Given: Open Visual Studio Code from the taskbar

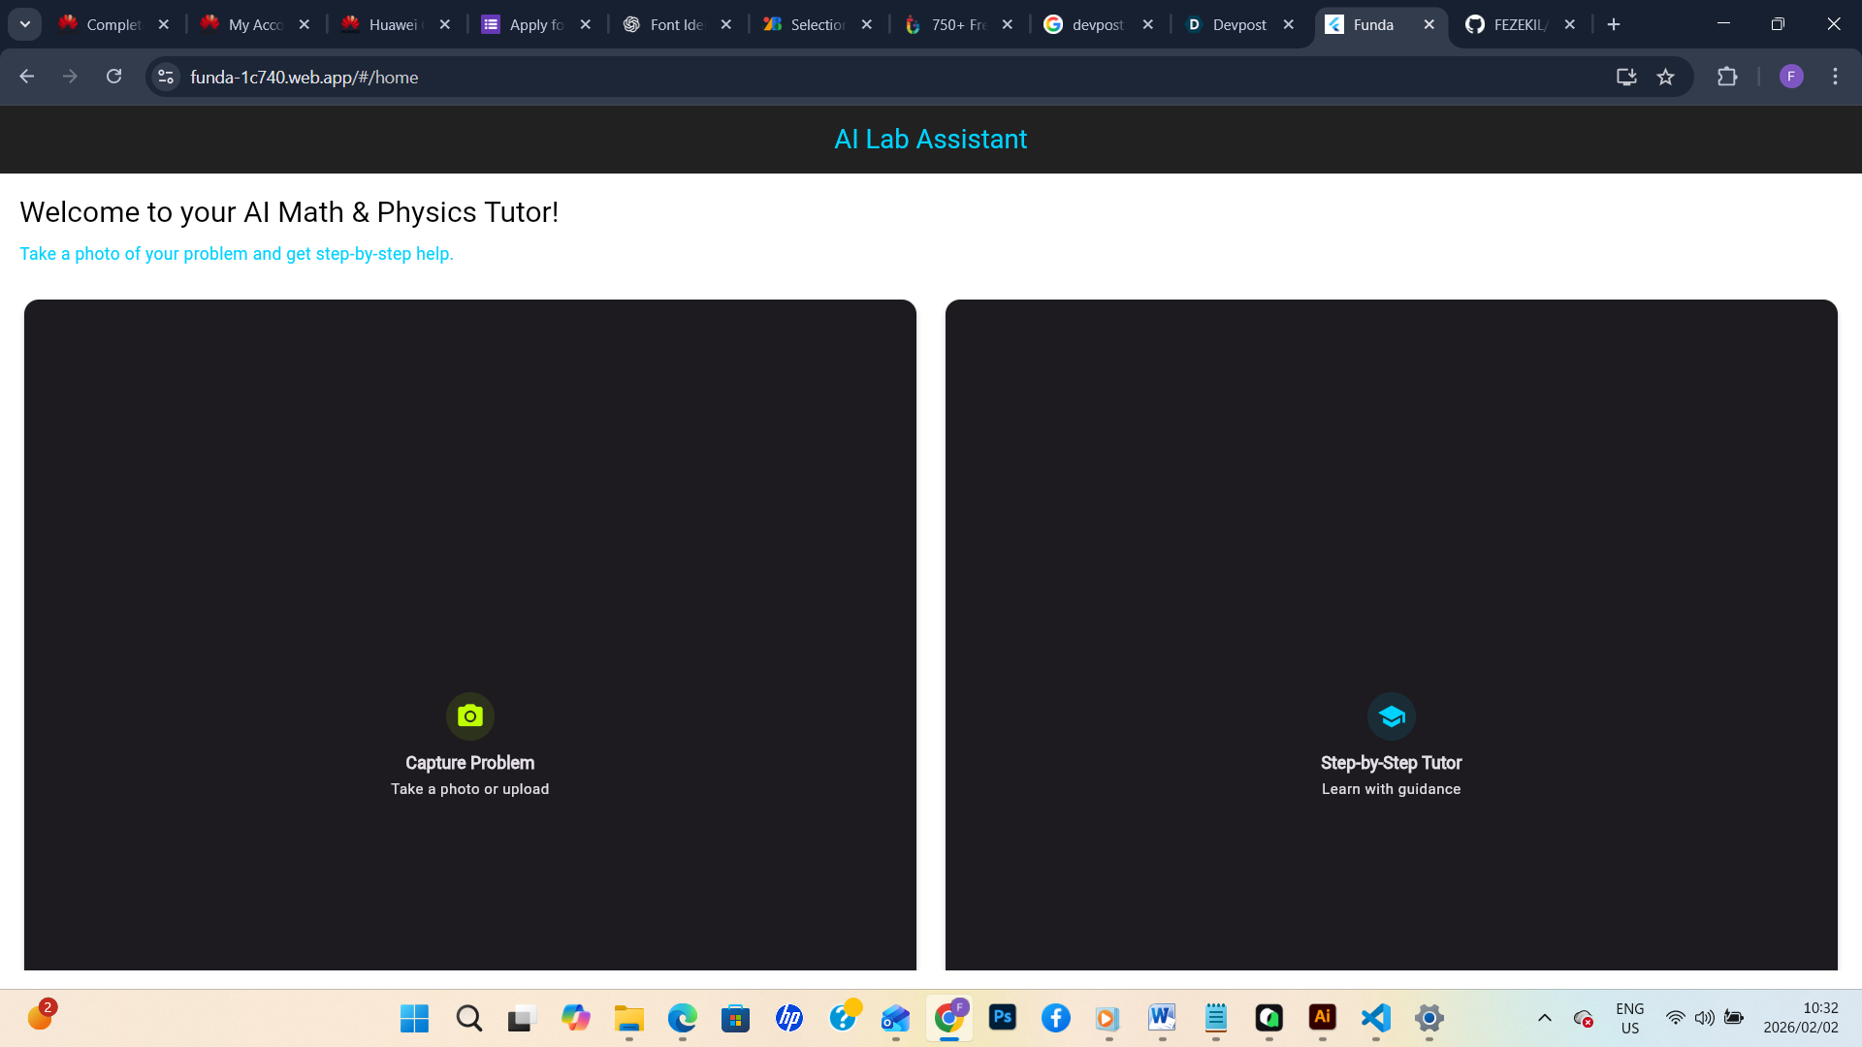Looking at the screenshot, I should click(x=1375, y=1018).
